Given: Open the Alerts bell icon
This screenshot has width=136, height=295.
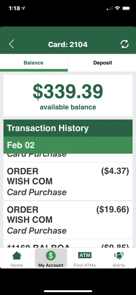Looking at the screenshot, I should click(119, 255).
